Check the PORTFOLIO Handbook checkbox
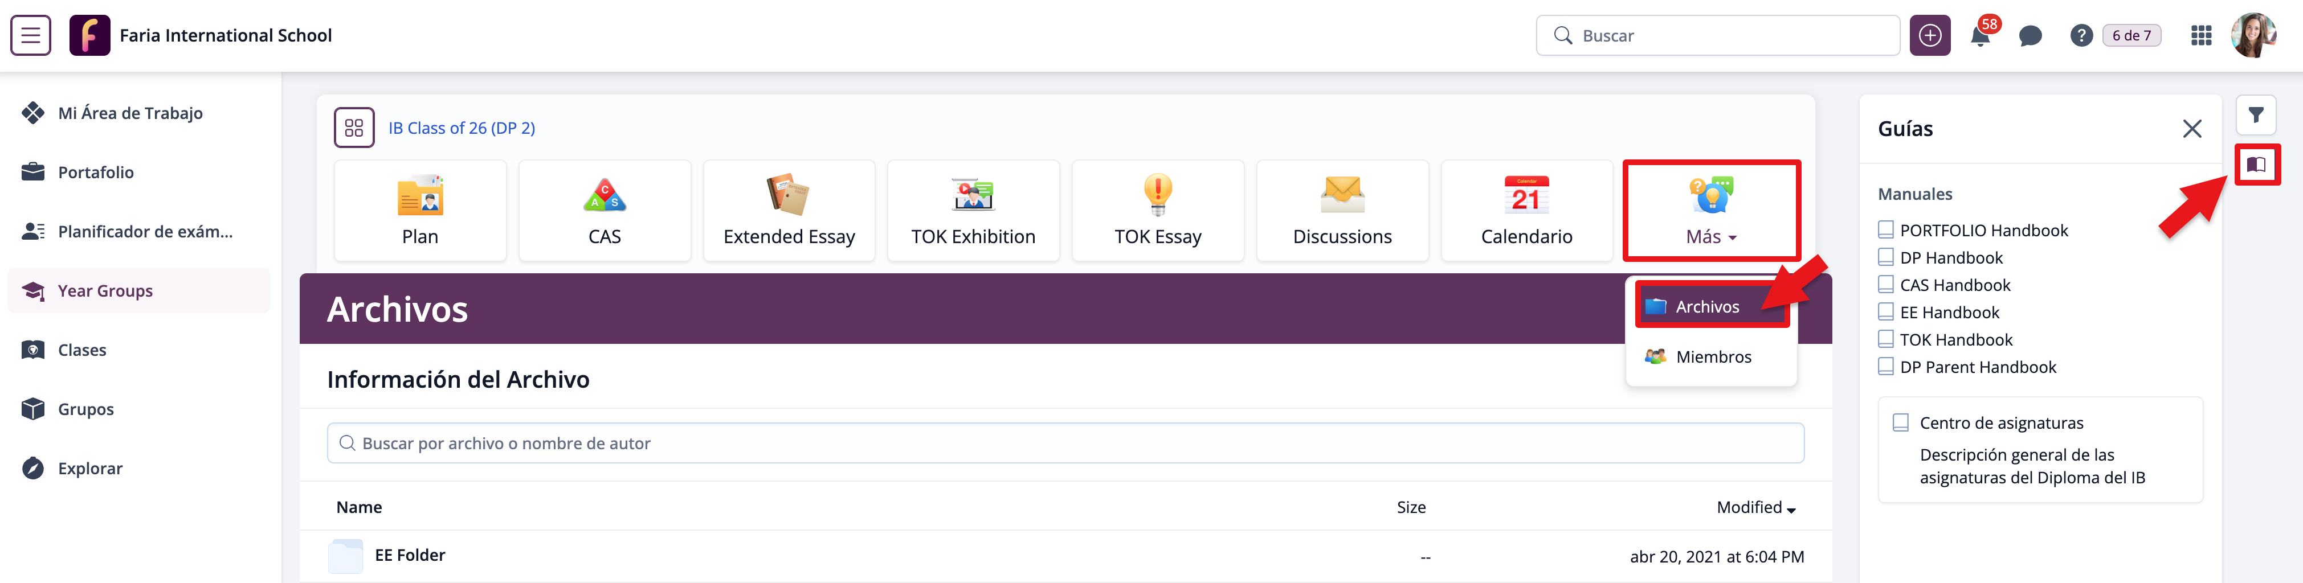Screen dimensions: 2303x583 pyautogui.click(x=1885, y=231)
